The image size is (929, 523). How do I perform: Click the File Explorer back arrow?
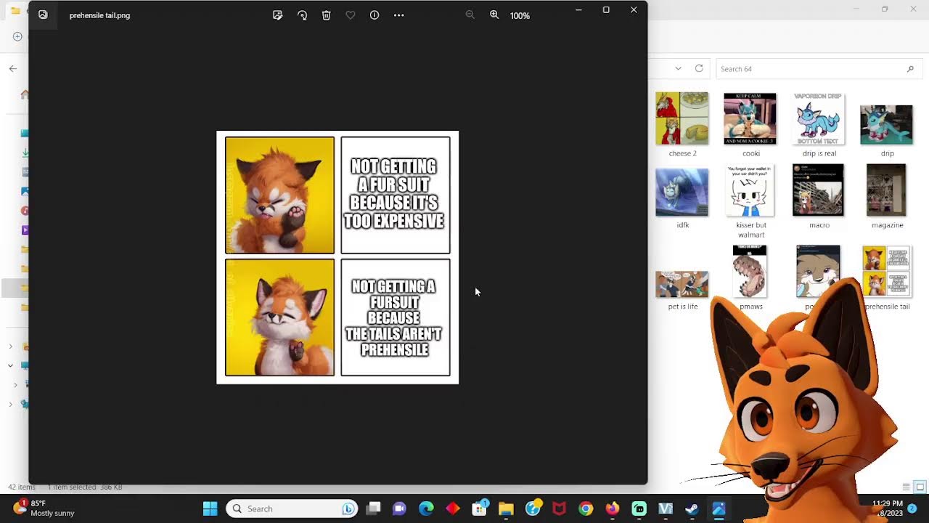point(12,68)
